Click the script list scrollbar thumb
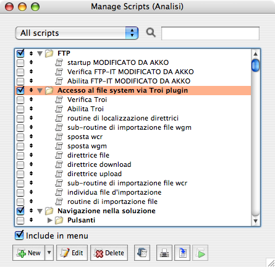 [x=255, y=66]
